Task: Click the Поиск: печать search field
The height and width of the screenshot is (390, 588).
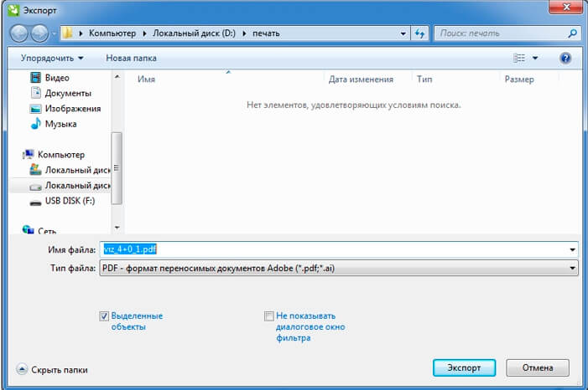Action: point(501,34)
